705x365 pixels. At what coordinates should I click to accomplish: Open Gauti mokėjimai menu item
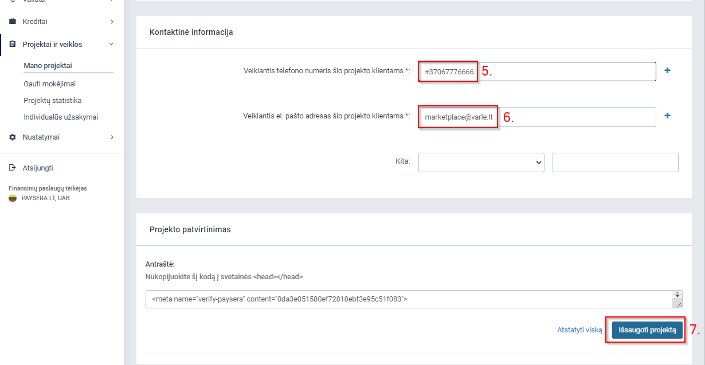[49, 84]
